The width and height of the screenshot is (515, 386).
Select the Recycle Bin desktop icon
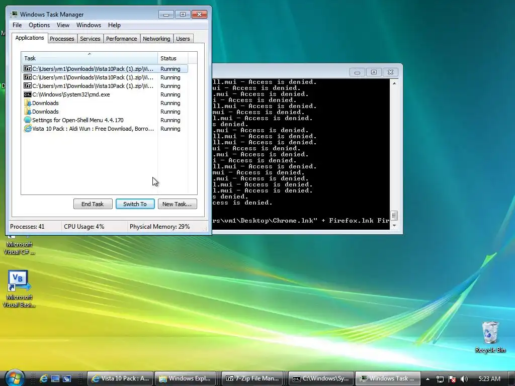[x=490, y=337]
